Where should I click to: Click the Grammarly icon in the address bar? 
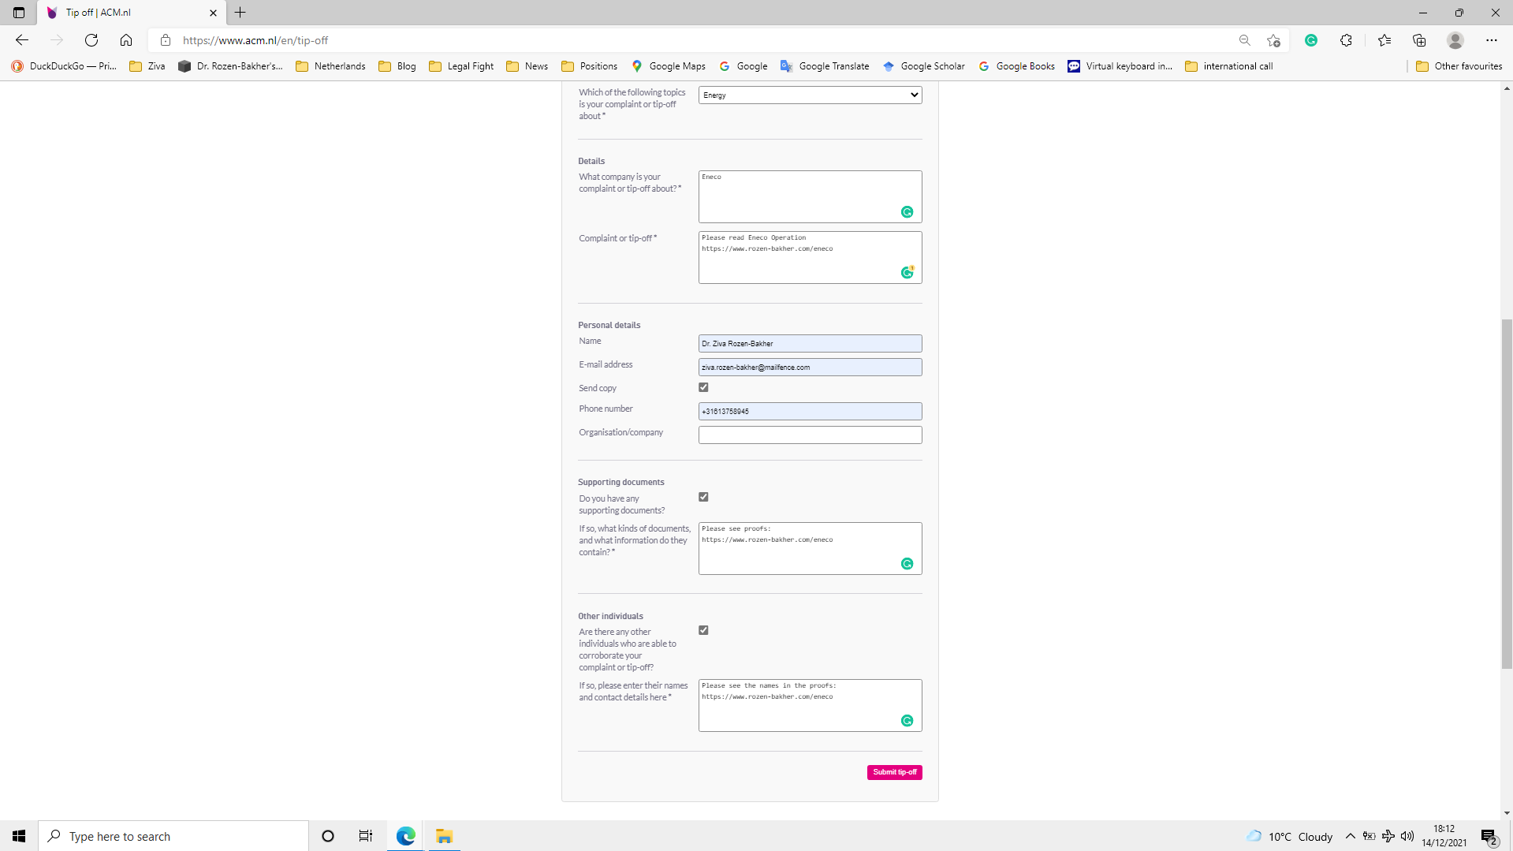1311,39
